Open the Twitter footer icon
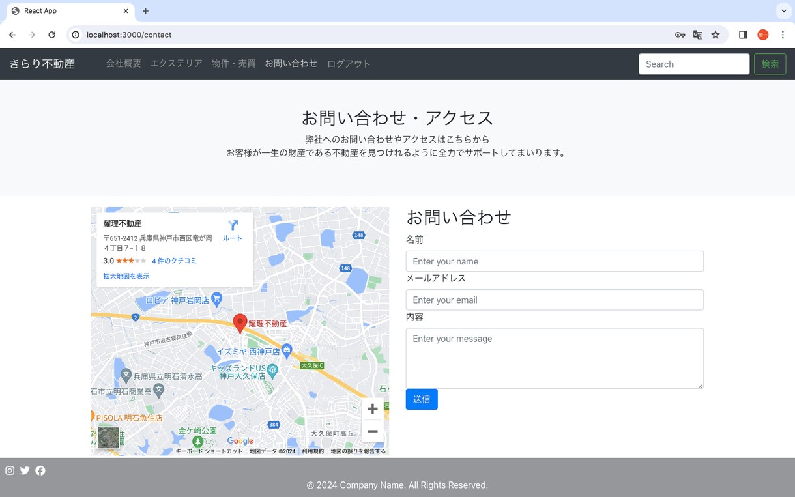Screen dimensions: 795x497 click(25, 470)
